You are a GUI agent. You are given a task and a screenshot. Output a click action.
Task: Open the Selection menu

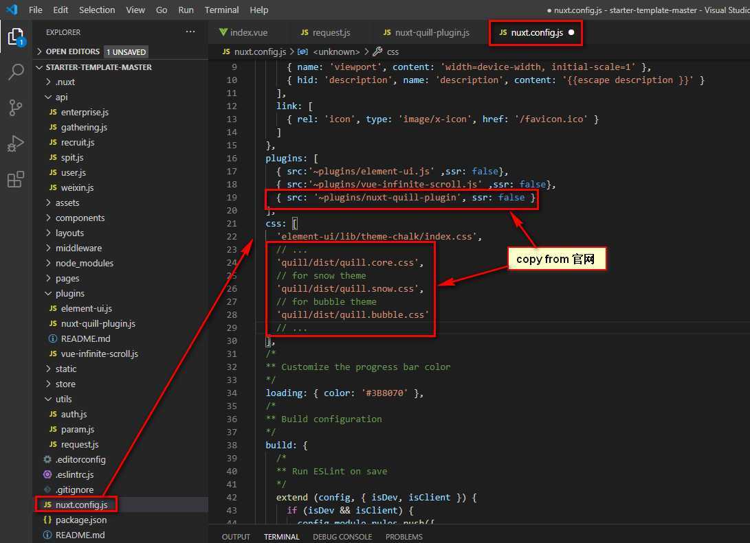coord(97,10)
